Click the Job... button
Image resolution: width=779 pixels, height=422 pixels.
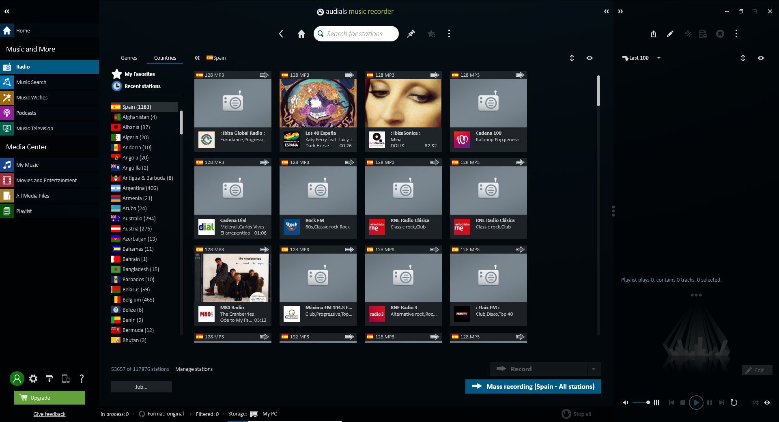[141, 387]
